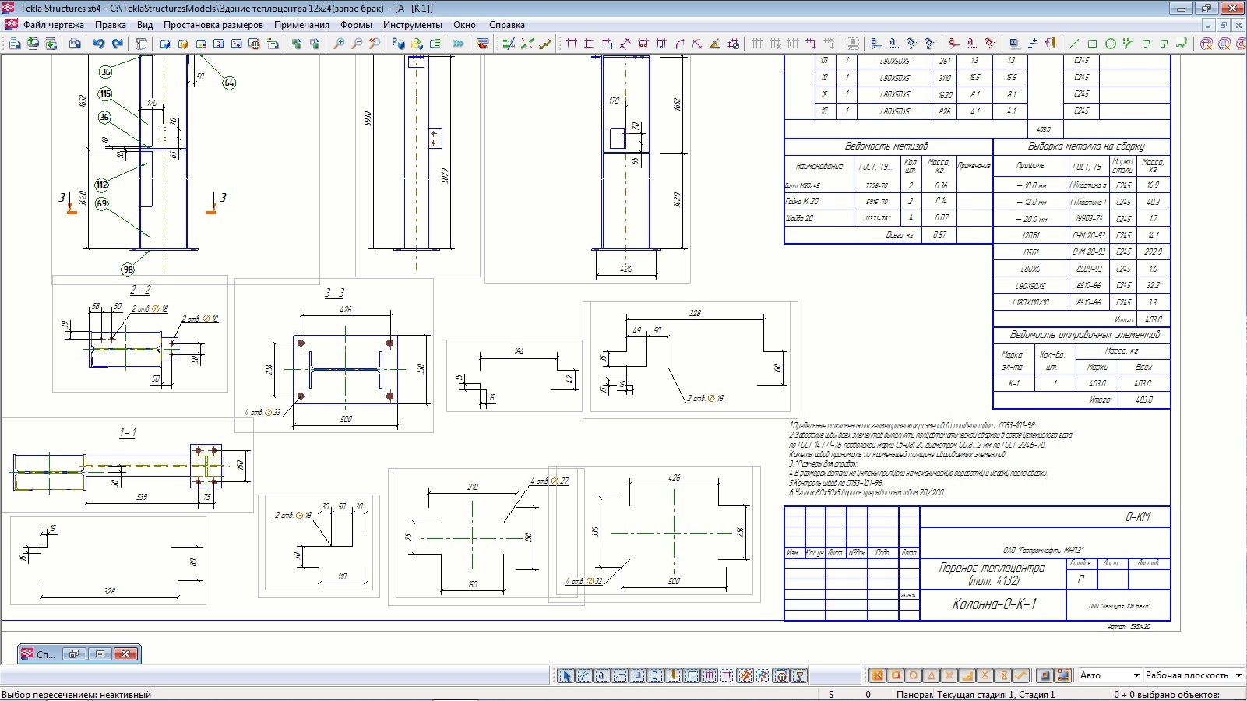Open the Инструменты menu
The width and height of the screenshot is (1247, 701).
click(412, 25)
